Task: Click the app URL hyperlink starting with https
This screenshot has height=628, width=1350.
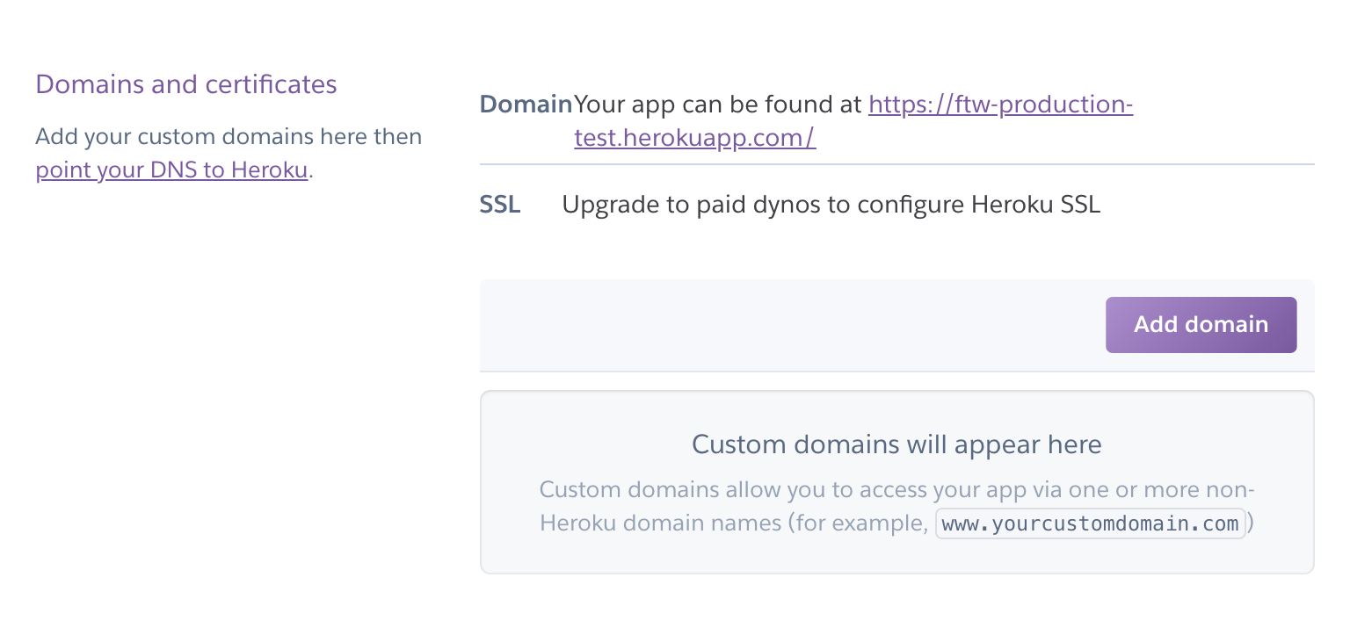Action: click(1000, 104)
